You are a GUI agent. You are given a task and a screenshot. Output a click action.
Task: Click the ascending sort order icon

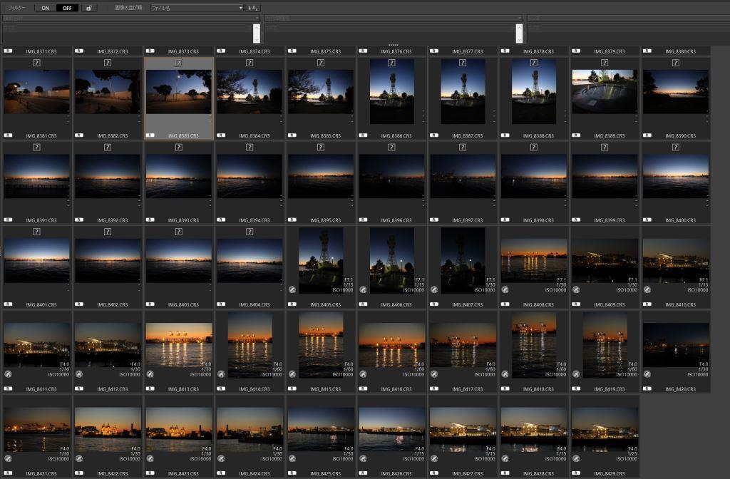coord(252,8)
